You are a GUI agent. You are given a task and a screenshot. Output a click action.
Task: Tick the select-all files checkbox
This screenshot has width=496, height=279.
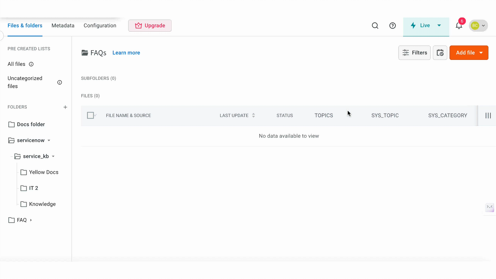coord(90,115)
